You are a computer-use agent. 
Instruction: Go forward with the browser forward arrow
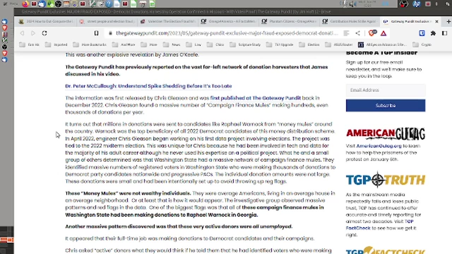pyautogui.click(x=33, y=33)
